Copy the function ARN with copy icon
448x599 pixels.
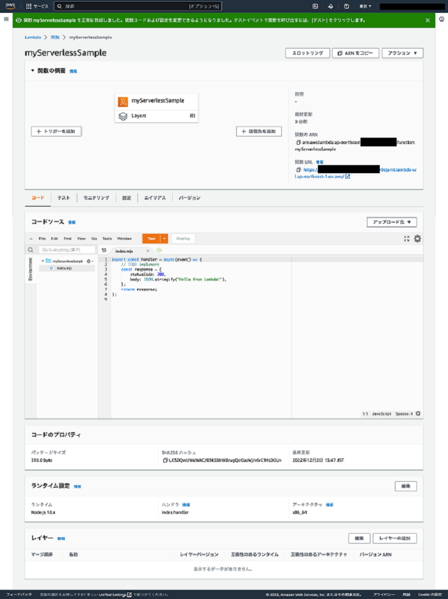pyautogui.click(x=298, y=142)
